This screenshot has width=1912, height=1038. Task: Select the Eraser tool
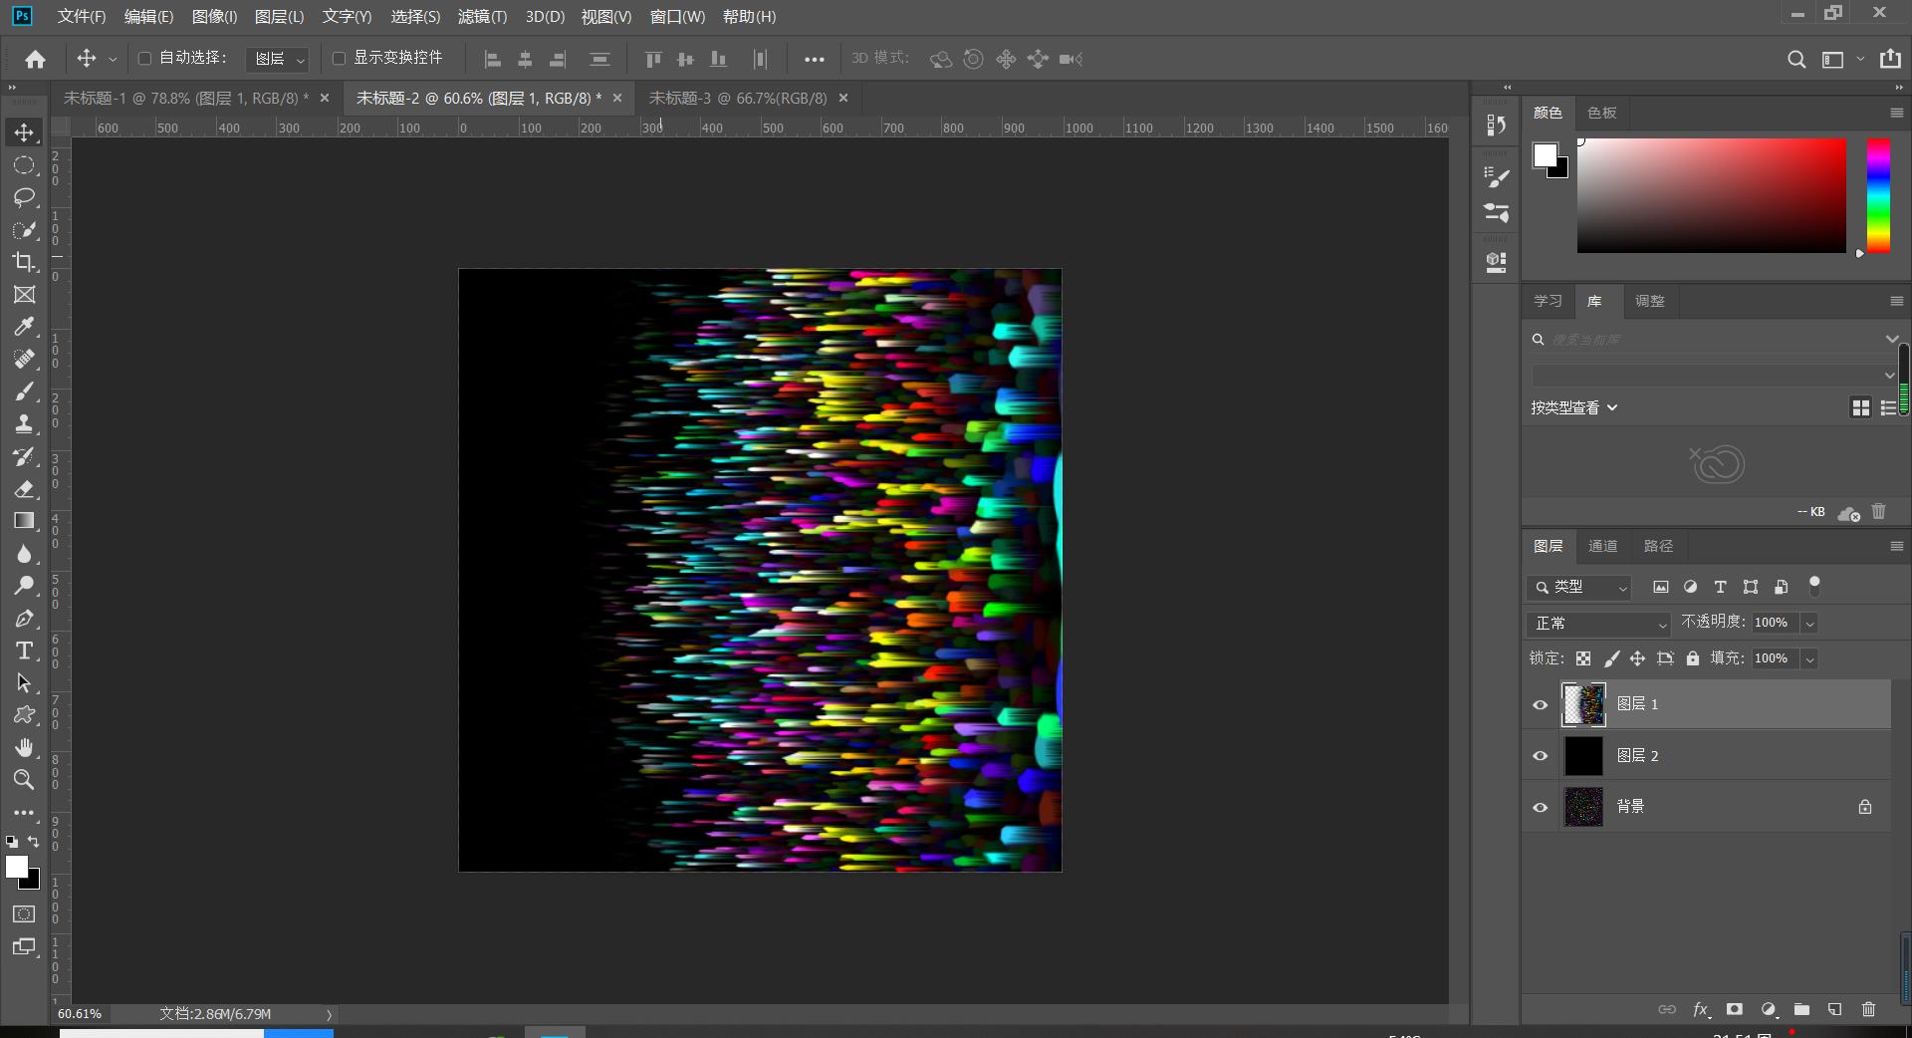click(24, 489)
